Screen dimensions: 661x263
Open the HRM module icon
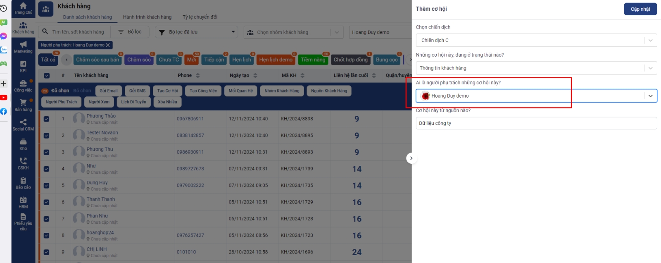click(23, 202)
